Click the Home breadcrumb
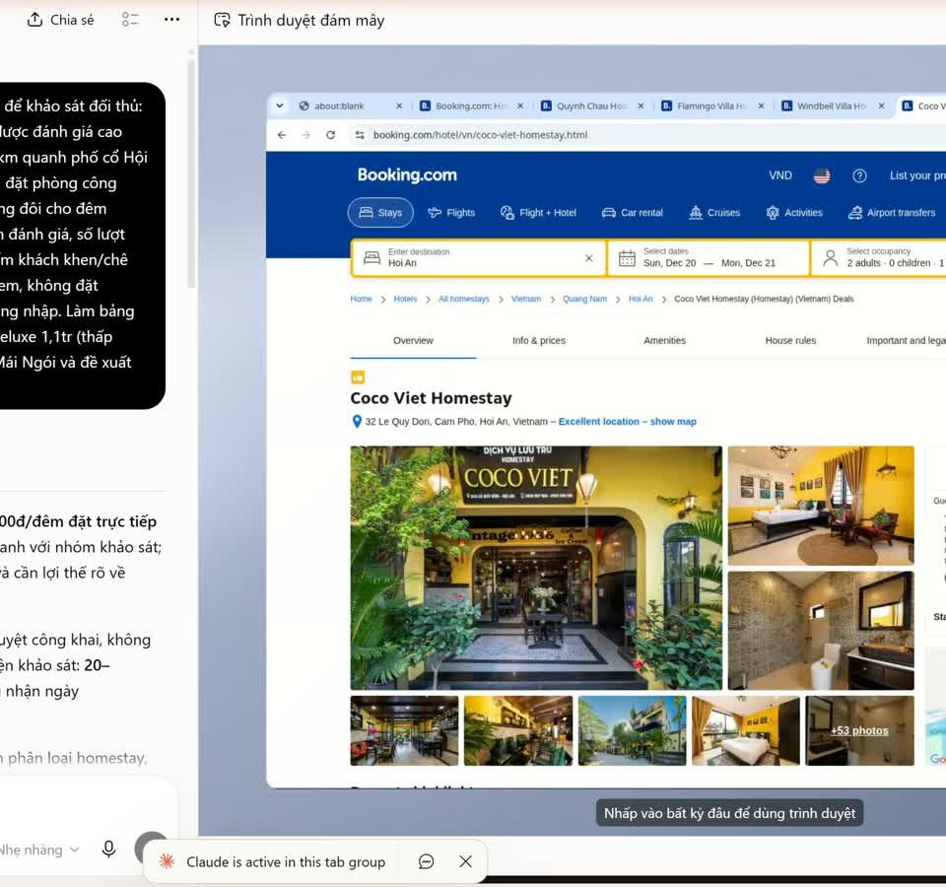Viewport: 946px width, 887px height. (361, 300)
